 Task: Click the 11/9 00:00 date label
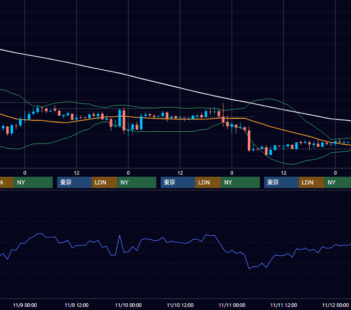click(x=25, y=305)
